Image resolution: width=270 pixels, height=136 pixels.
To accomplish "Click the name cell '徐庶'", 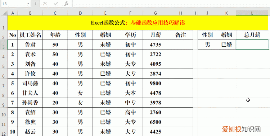I will [x=30, y=122].
